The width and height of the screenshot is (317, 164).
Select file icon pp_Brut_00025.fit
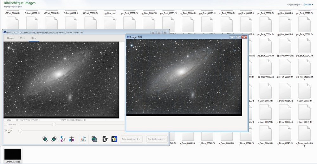(285, 24)
